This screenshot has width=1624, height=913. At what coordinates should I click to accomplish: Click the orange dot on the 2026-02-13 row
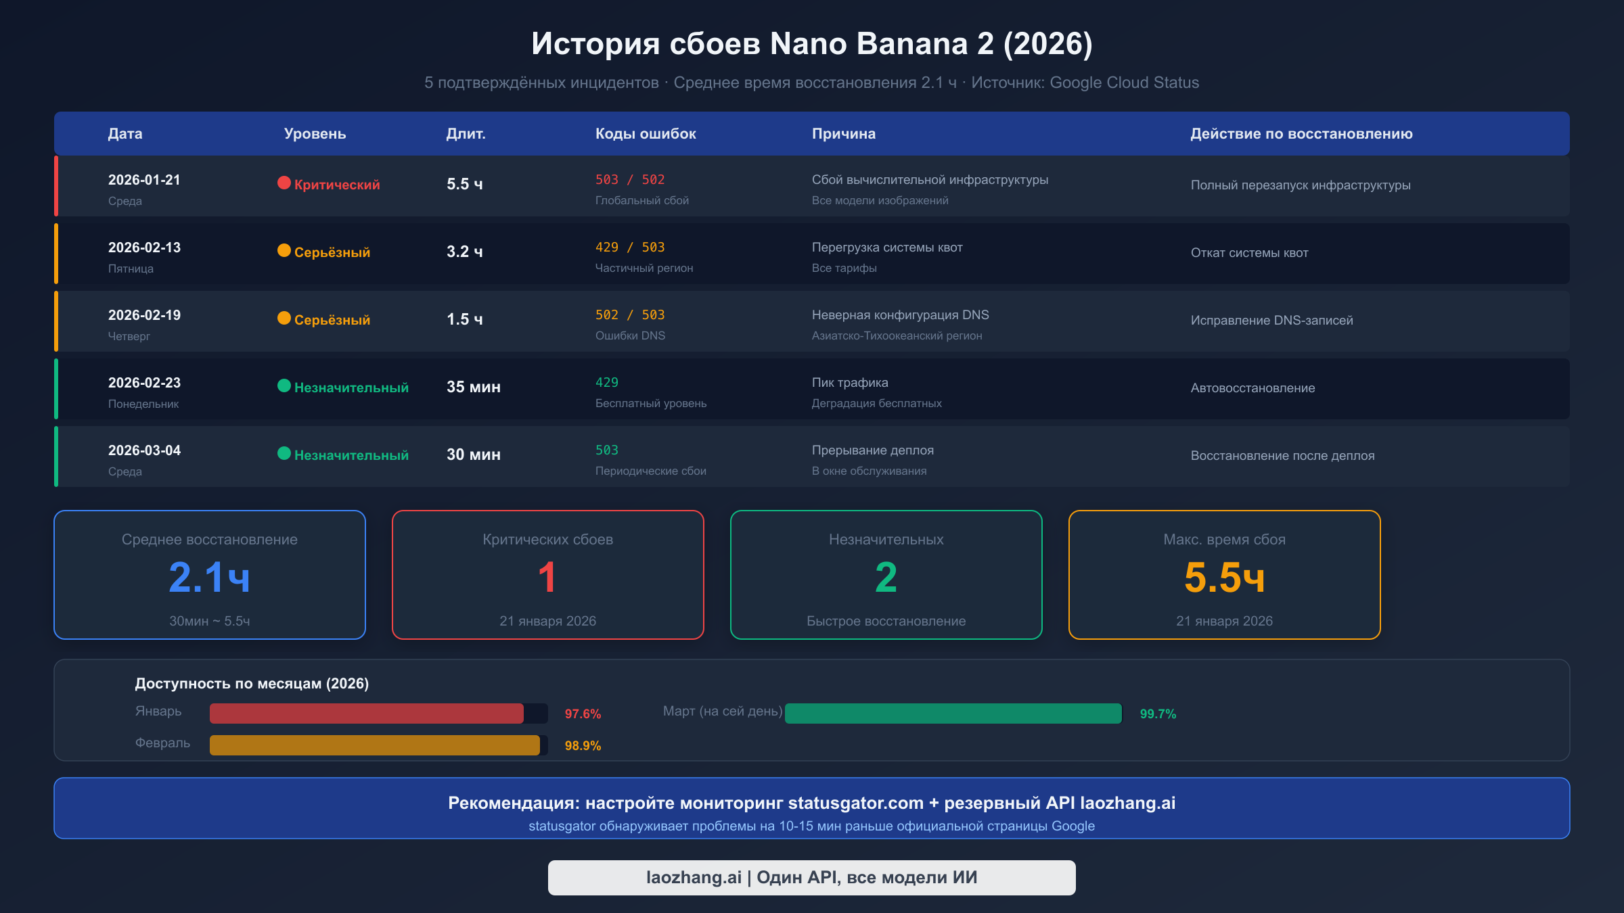(284, 251)
